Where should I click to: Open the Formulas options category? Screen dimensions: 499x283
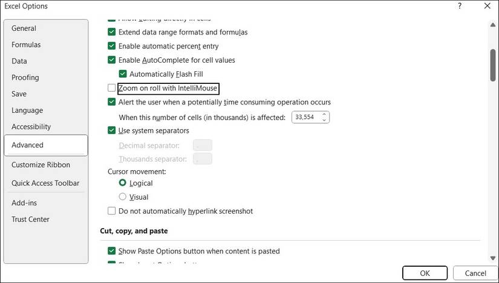point(26,45)
